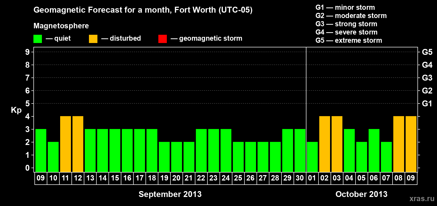Click the September 2013 month label
Screen dimensions: 437x206
pyautogui.click(x=170, y=194)
